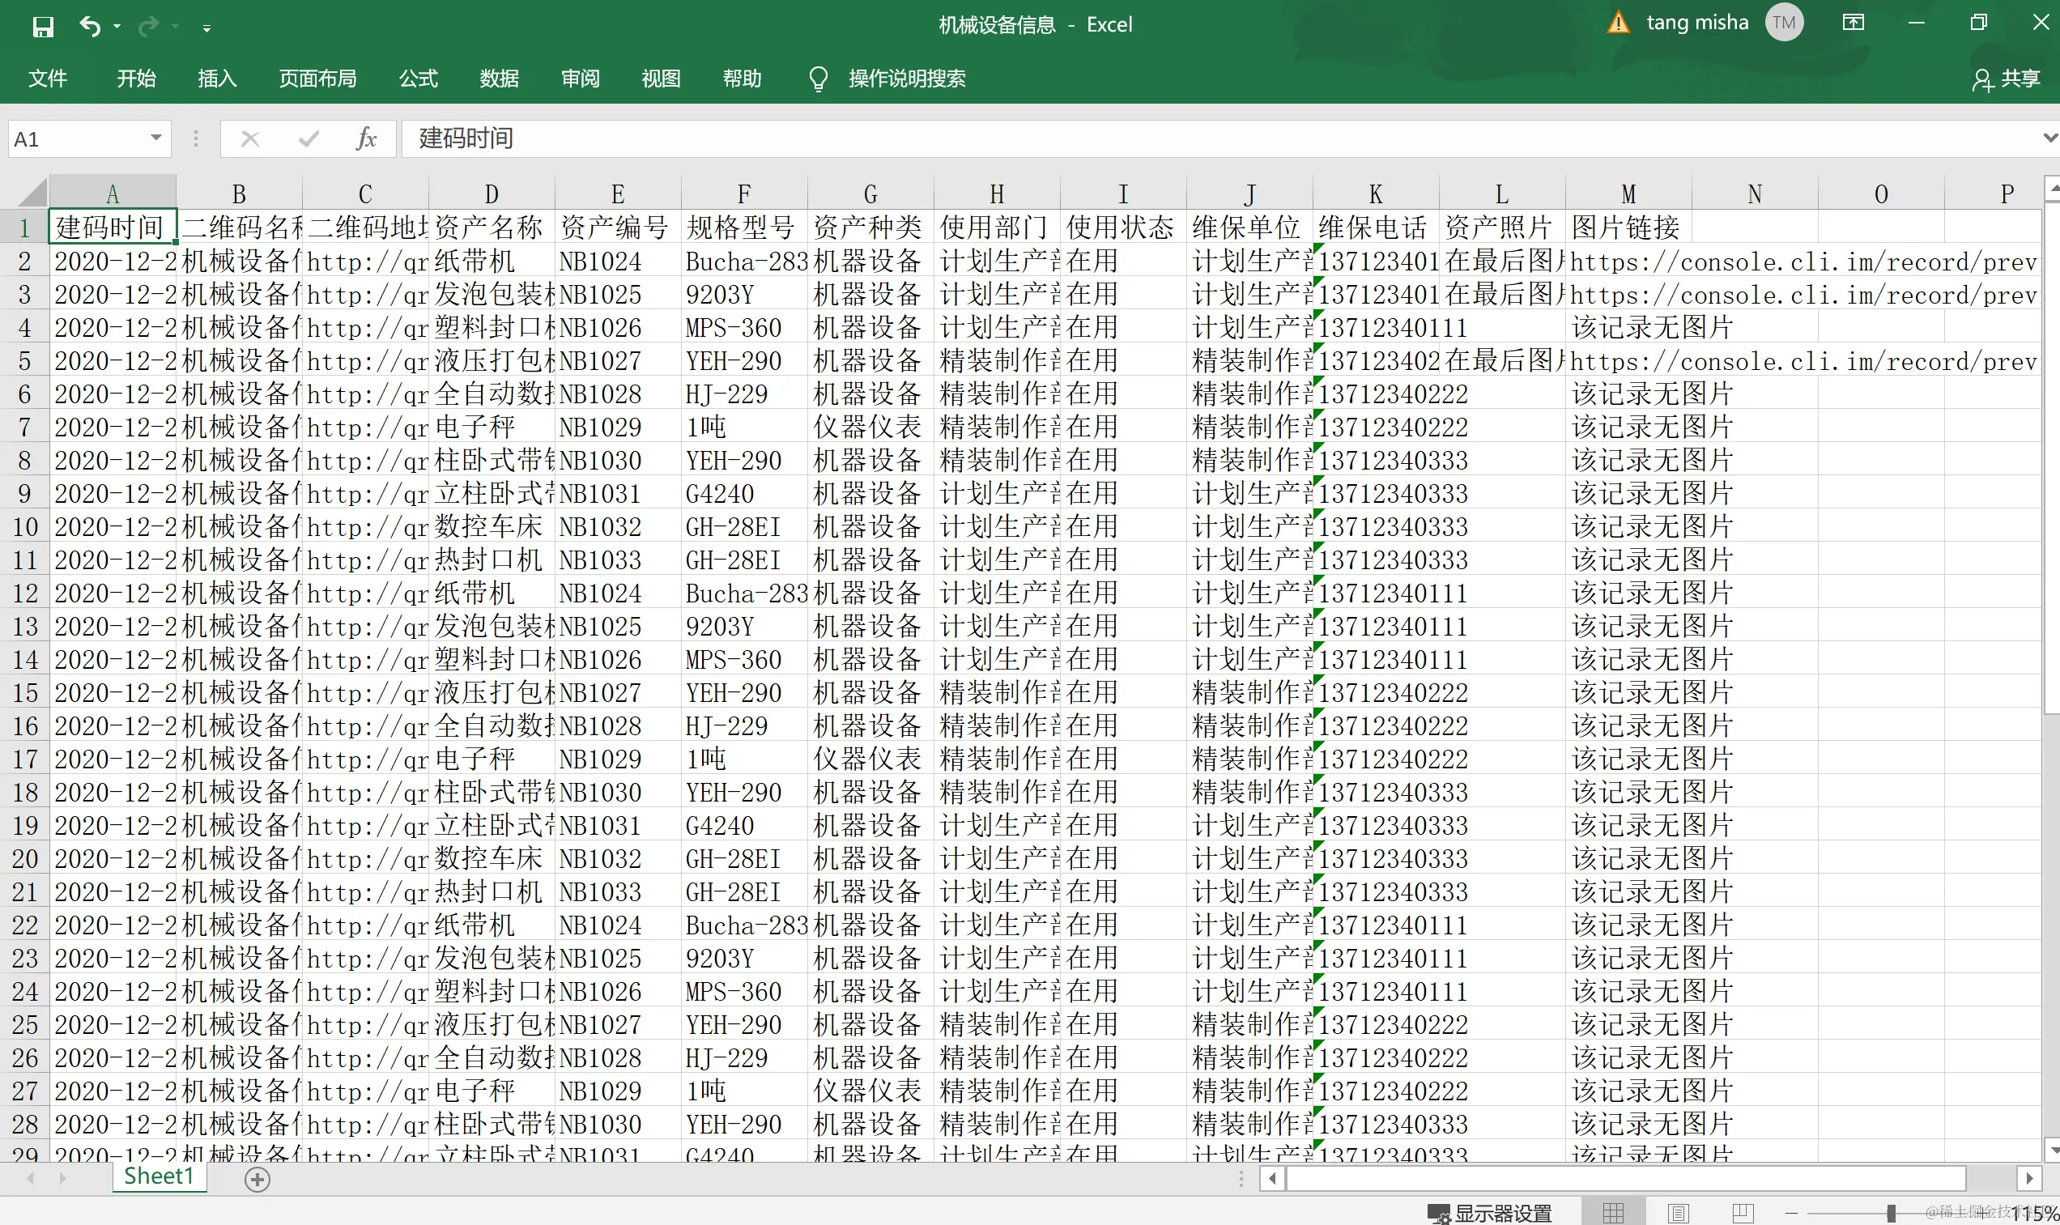
Task: Click the Select All corner triangle
Action: 33,194
